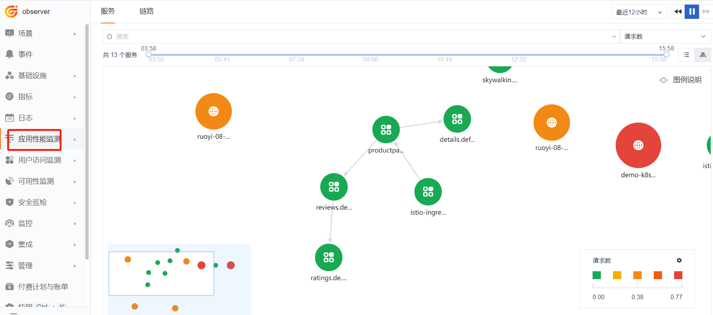Expand the 管理 submenu arrow
713x315 pixels.
[x=75, y=266]
